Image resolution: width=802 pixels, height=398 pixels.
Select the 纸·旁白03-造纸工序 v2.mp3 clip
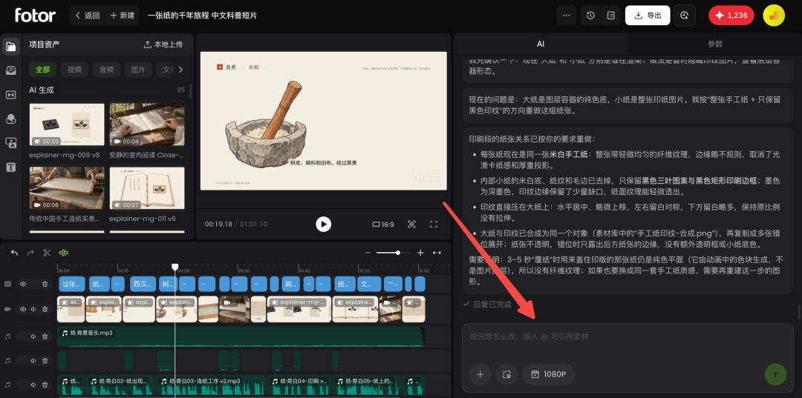click(x=211, y=385)
